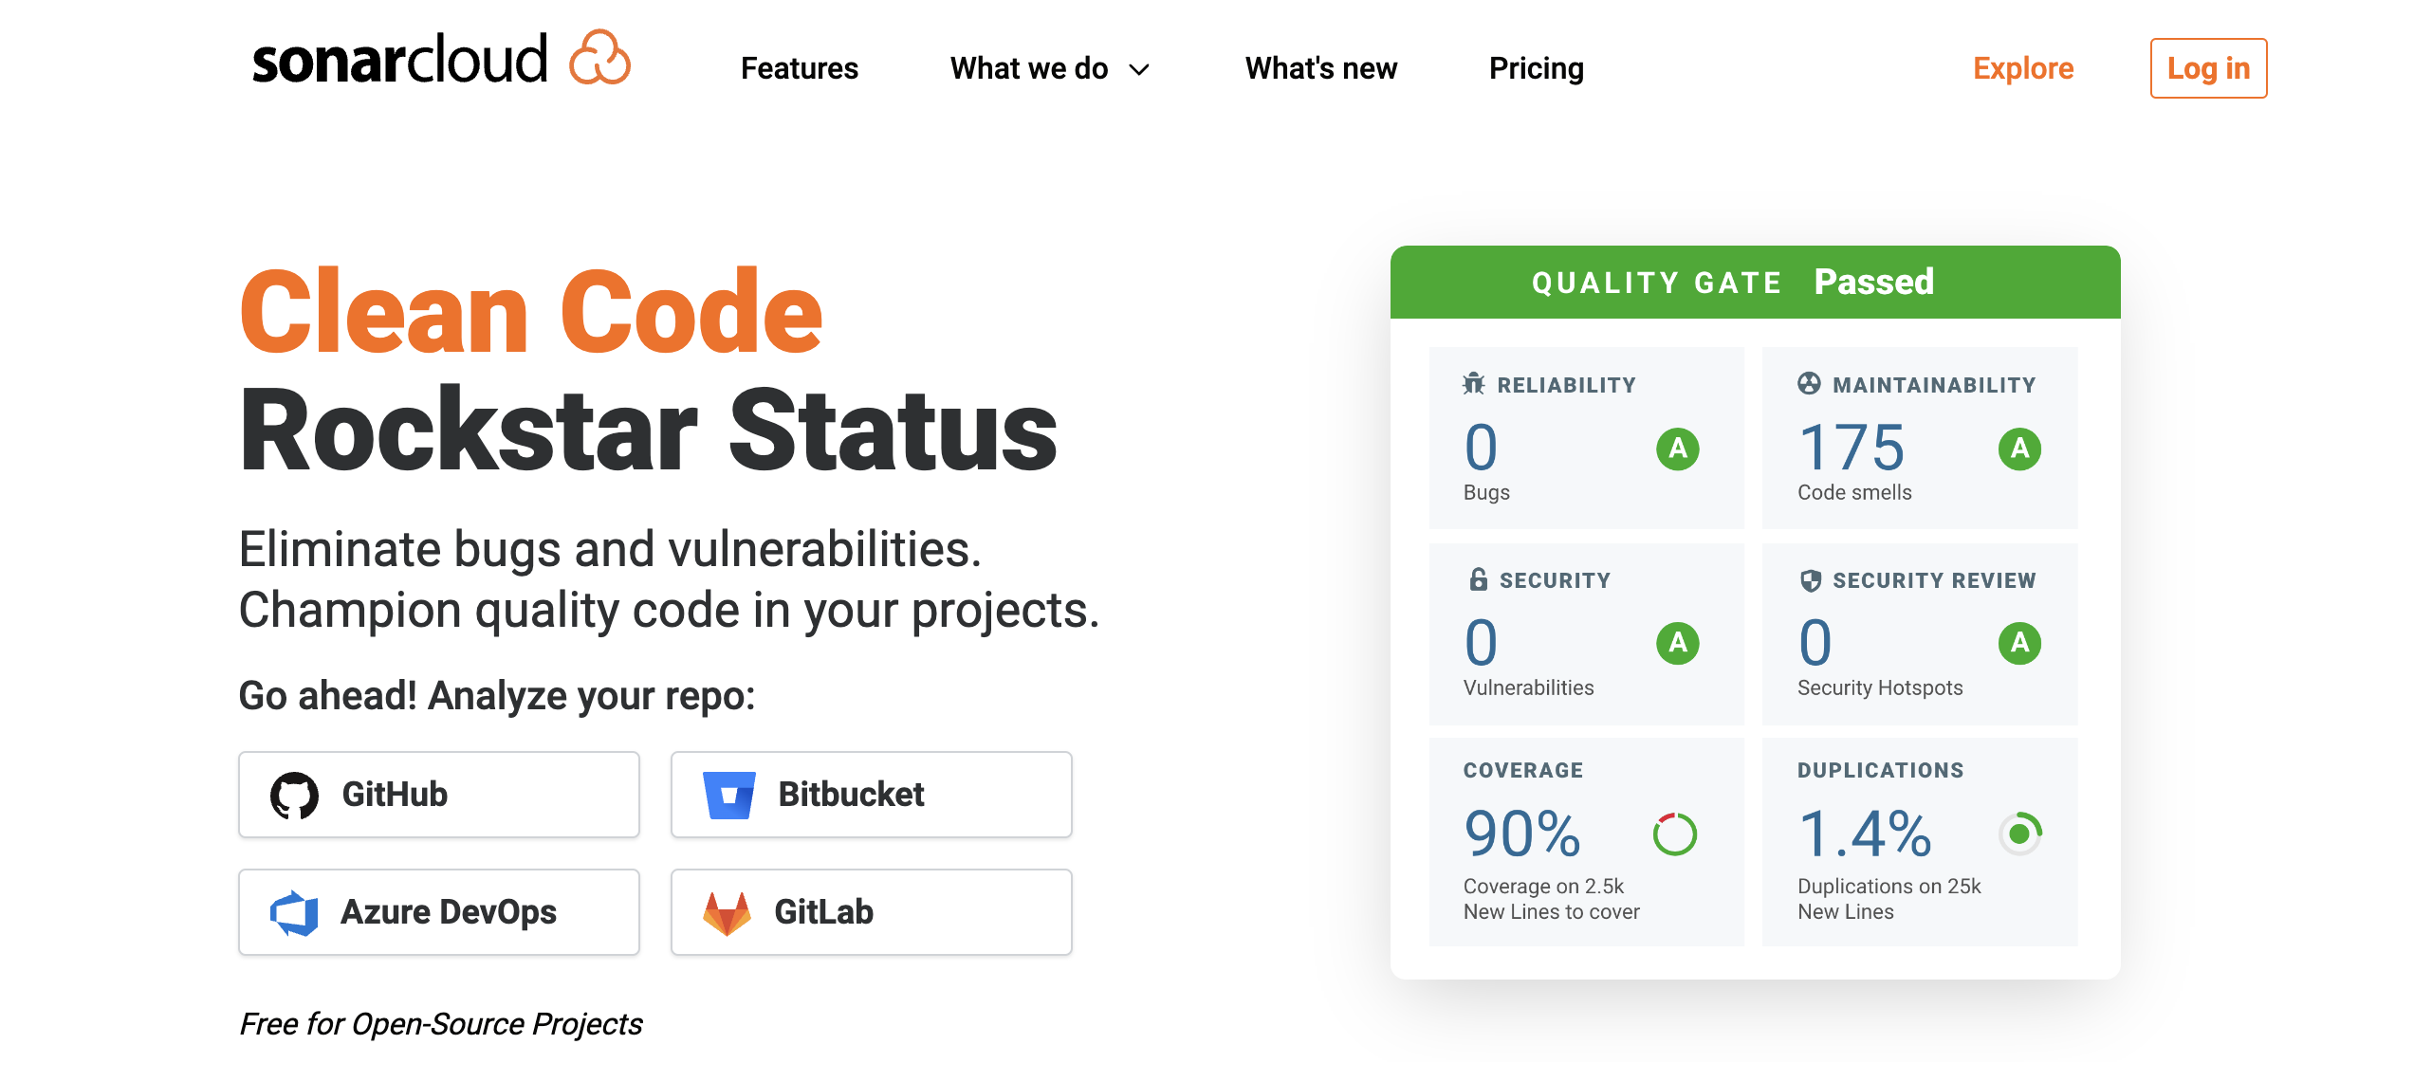Click the Reliability A rating badge
Image resolution: width=2432 pixels, height=1081 pixels.
coord(1677,449)
